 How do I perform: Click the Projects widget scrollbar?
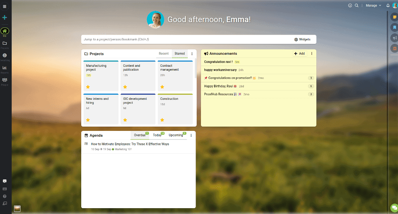click(x=195, y=69)
